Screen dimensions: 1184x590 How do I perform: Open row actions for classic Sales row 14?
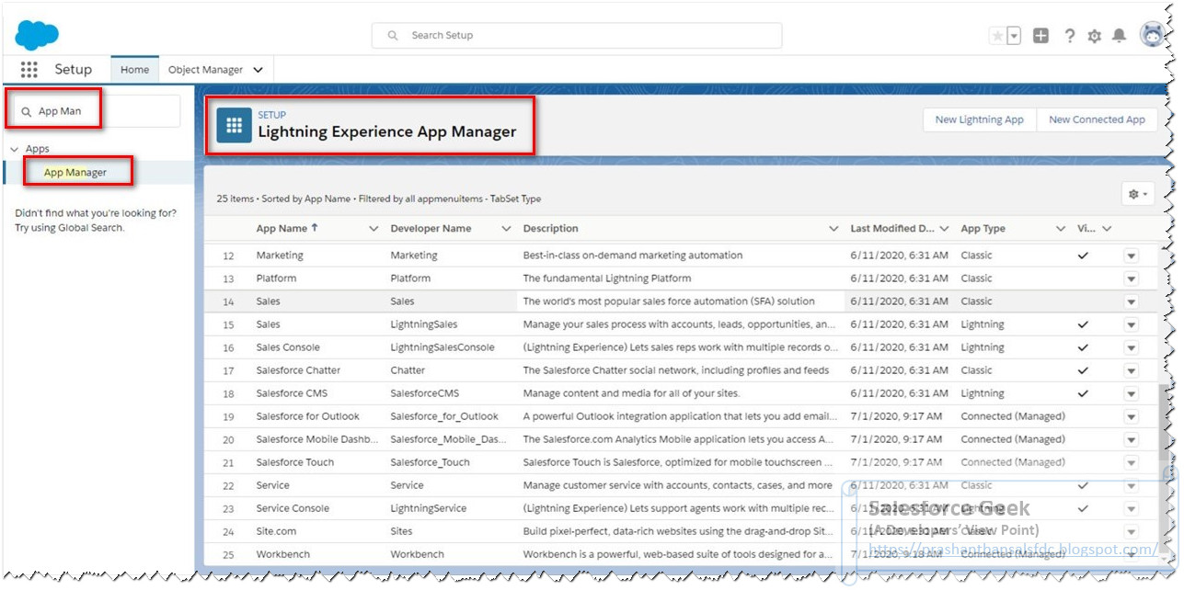coord(1131,301)
